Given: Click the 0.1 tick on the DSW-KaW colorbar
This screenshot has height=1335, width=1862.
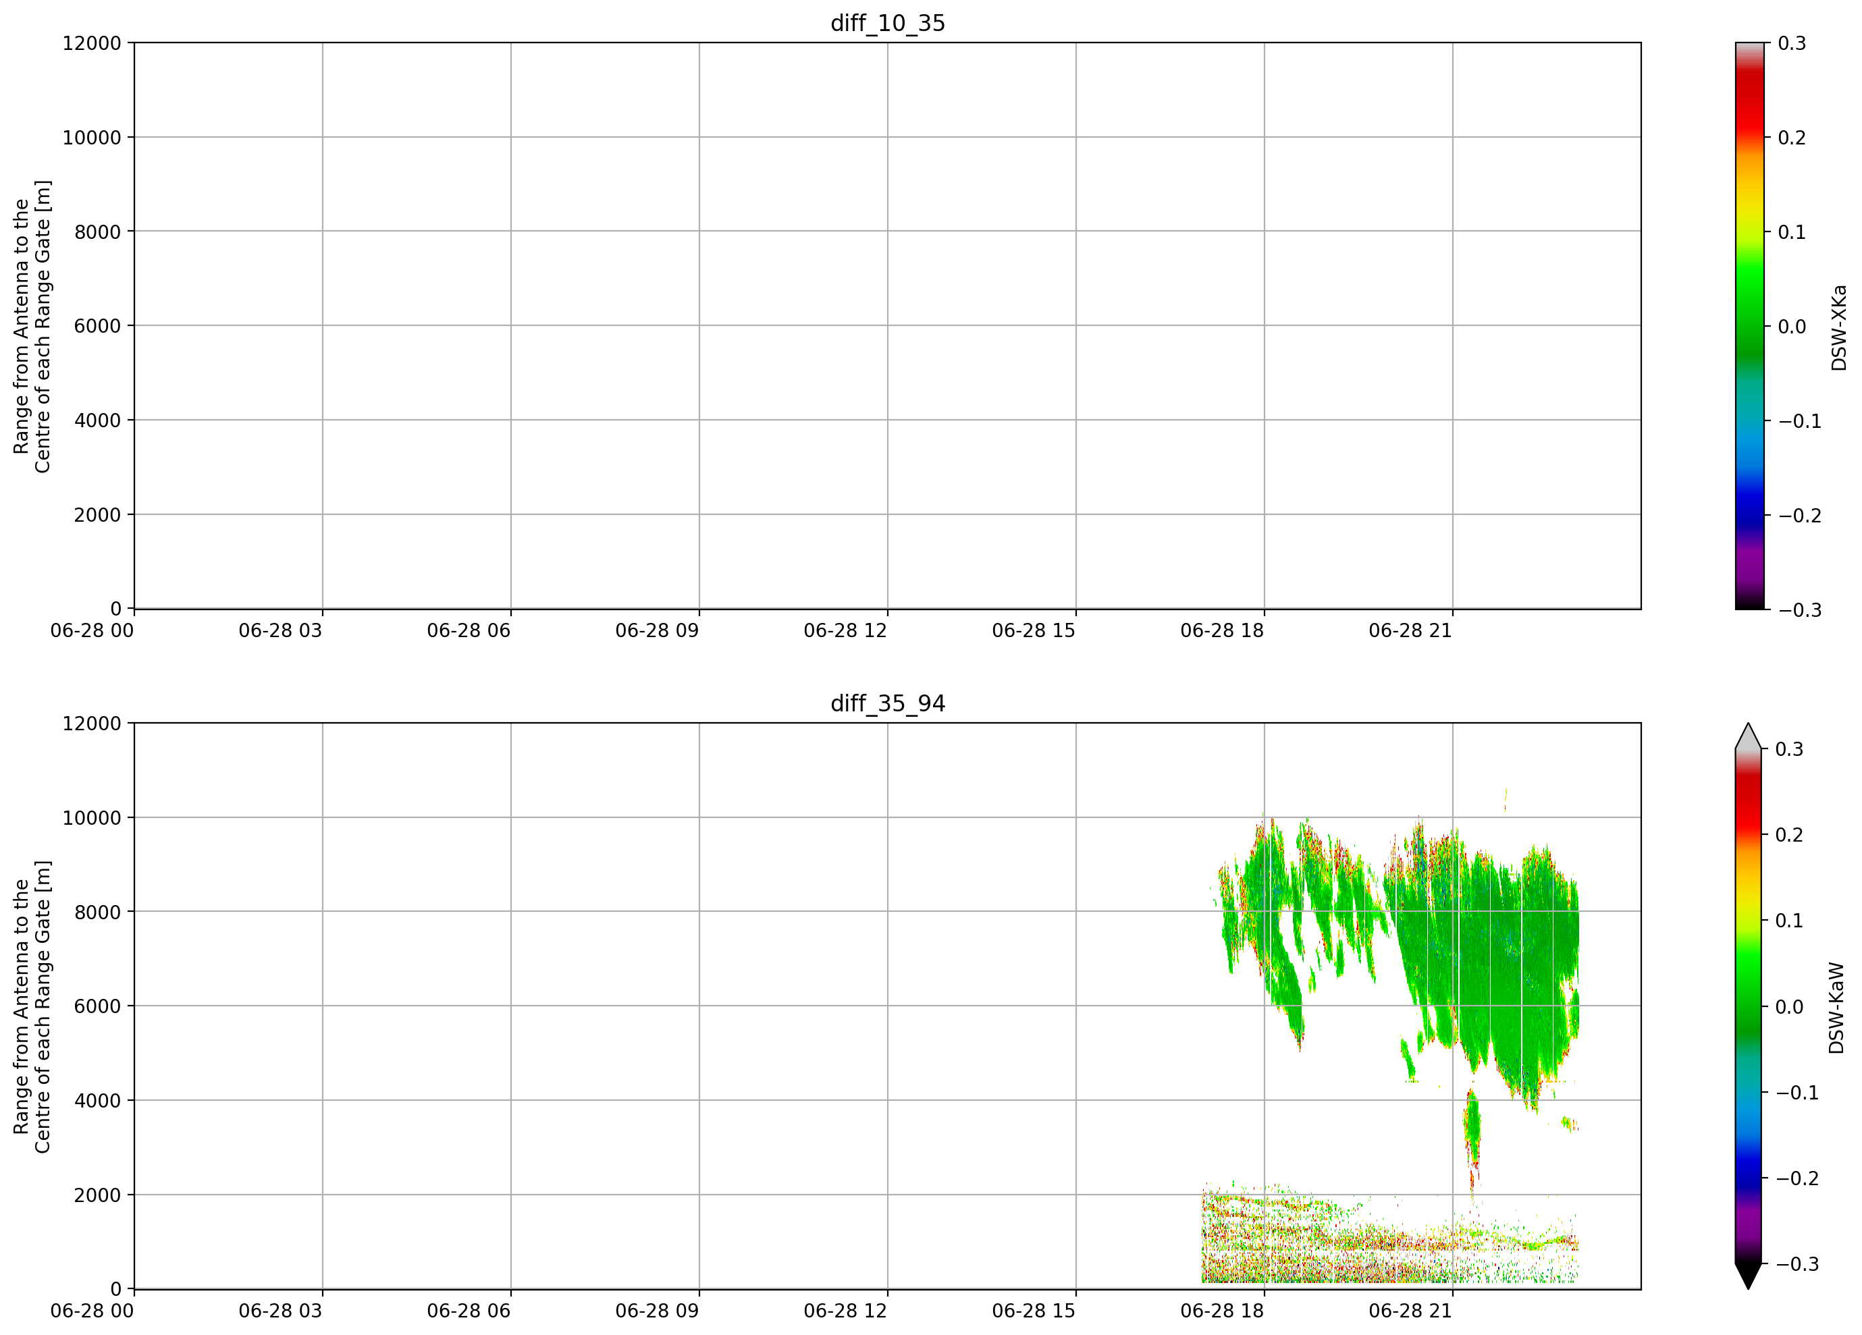Looking at the screenshot, I should point(1790,921).
